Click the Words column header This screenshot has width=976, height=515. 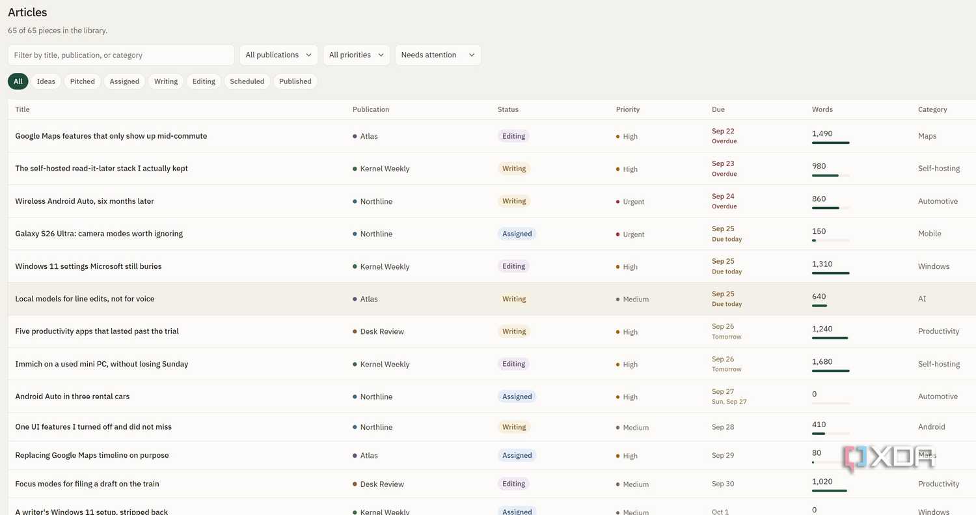(822, 109)
